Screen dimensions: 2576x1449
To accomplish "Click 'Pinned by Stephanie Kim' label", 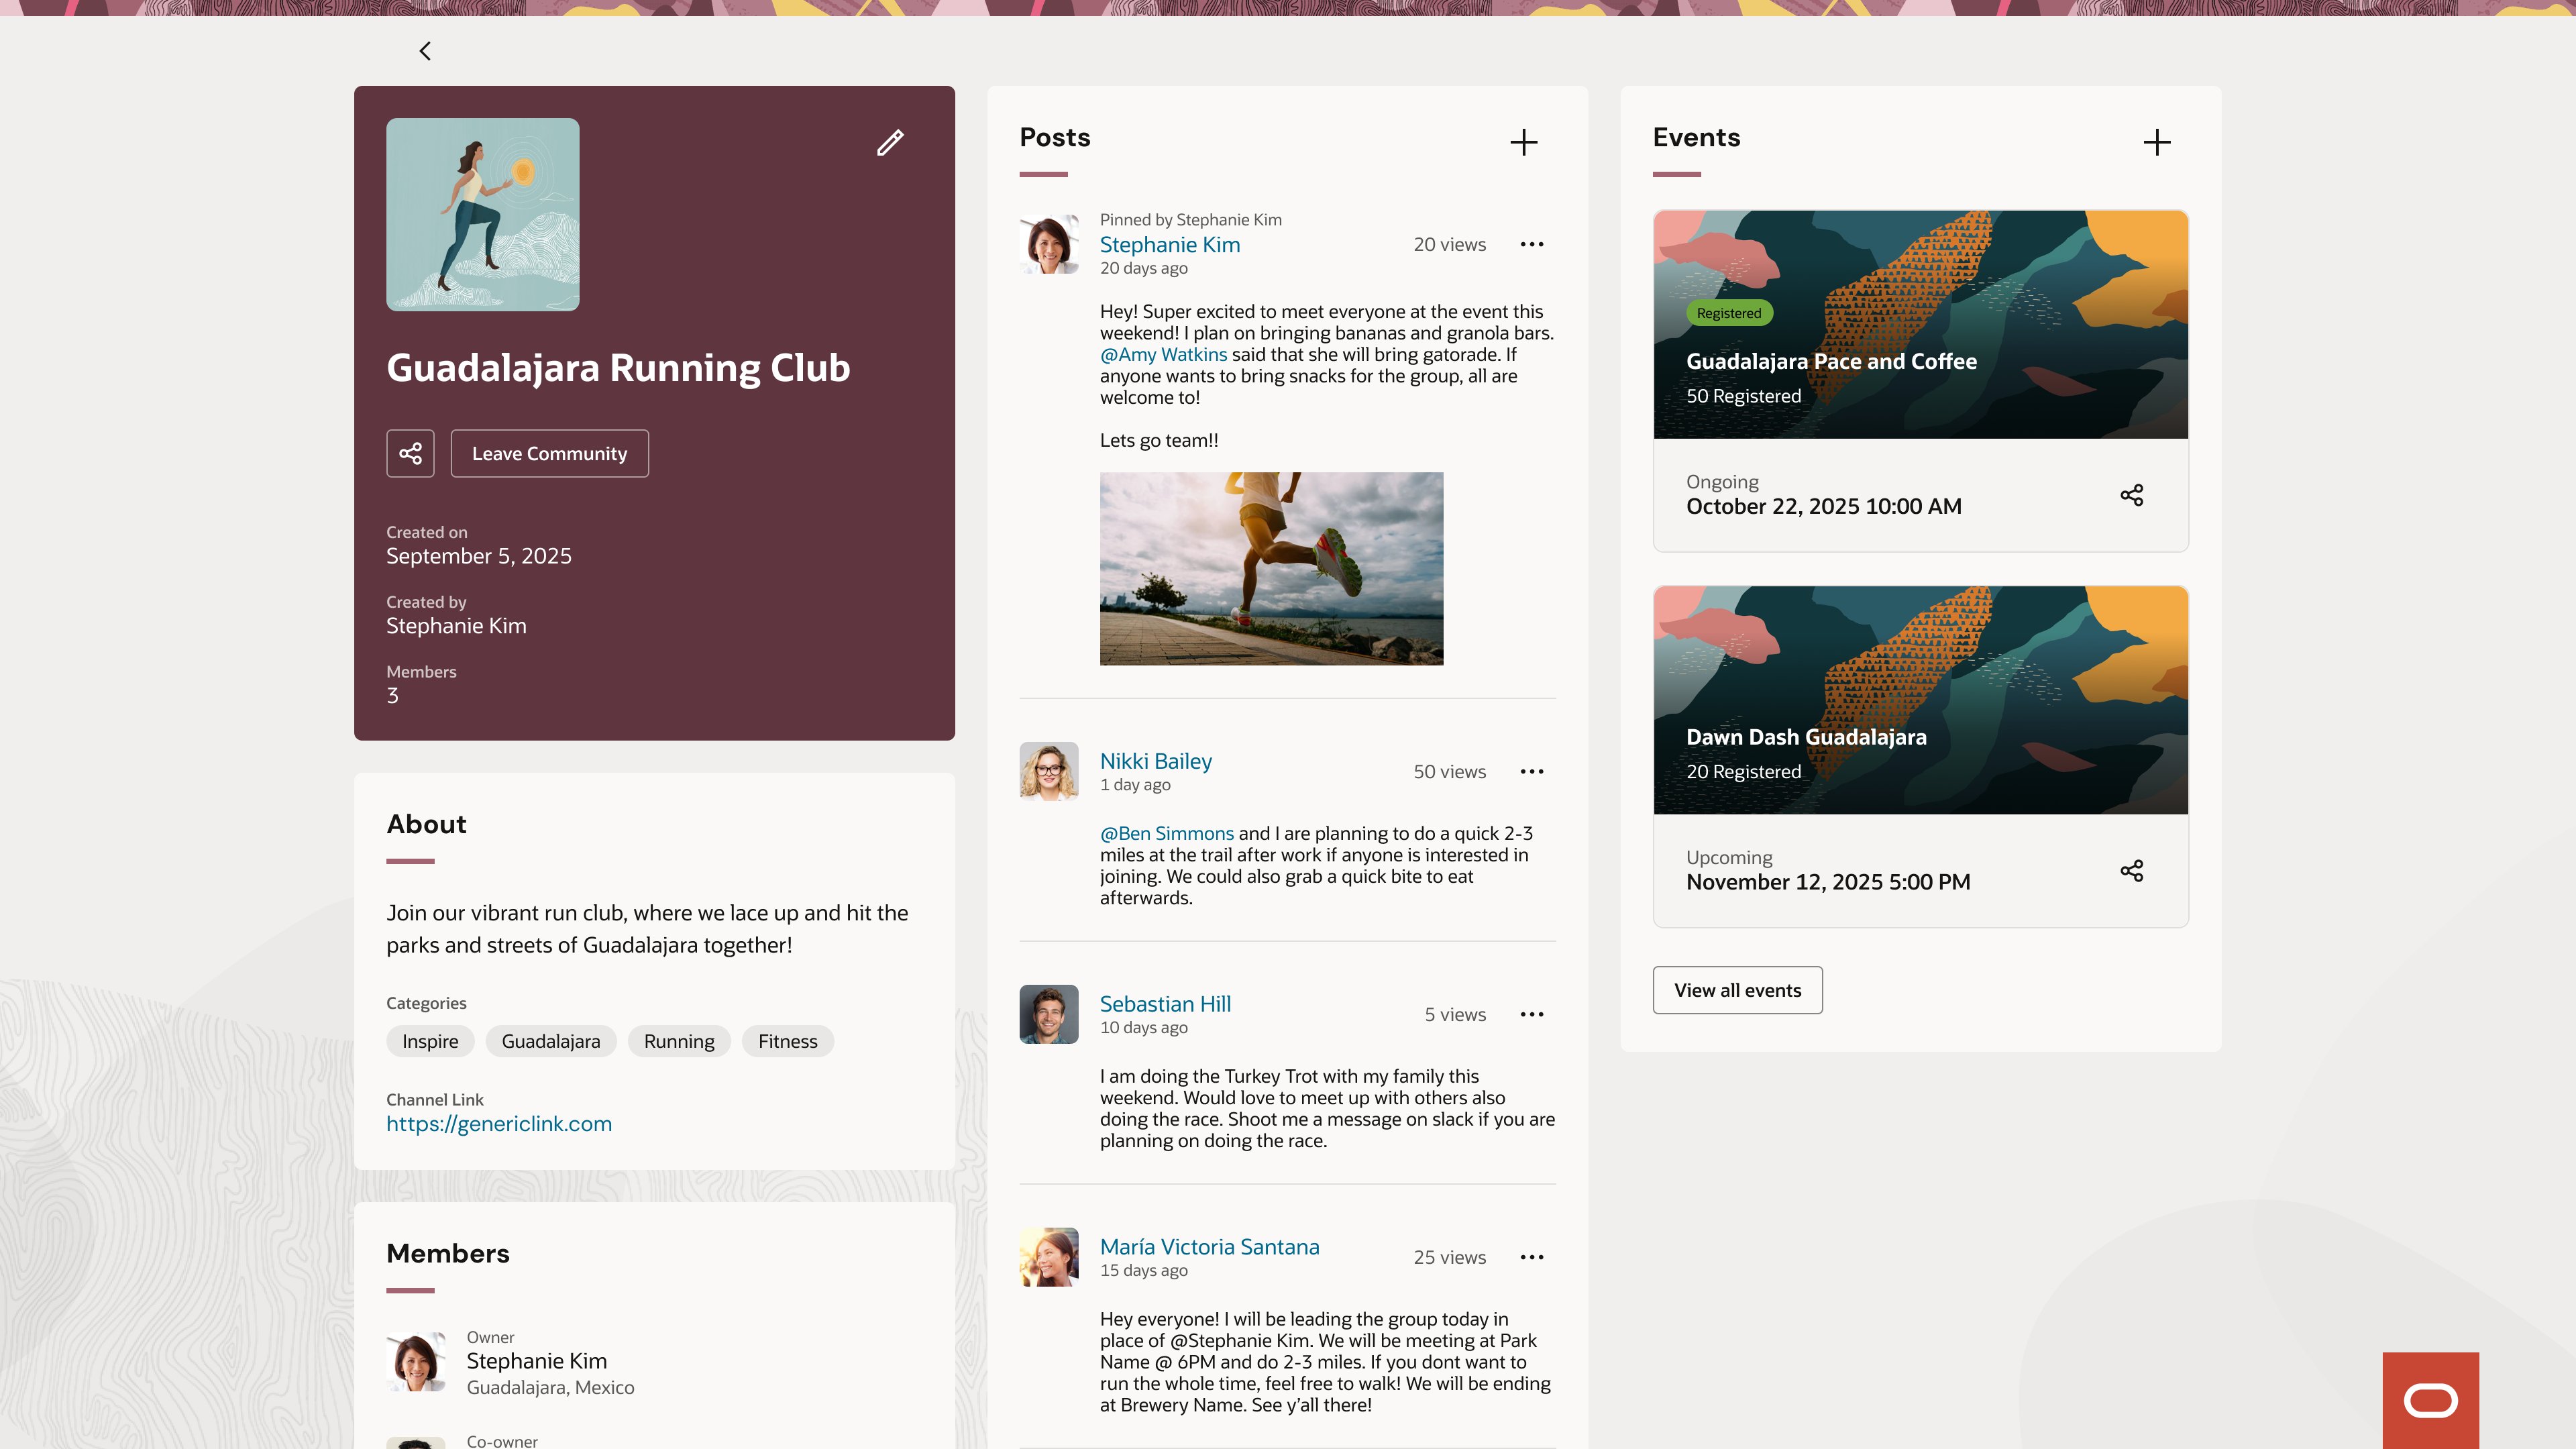I will pos(1191,220).
